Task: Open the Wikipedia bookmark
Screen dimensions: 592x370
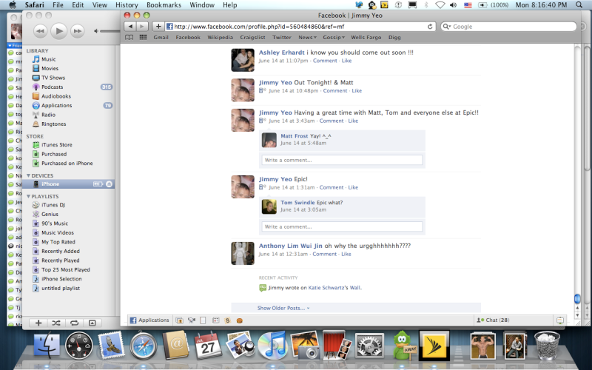Action: point(220,38)
